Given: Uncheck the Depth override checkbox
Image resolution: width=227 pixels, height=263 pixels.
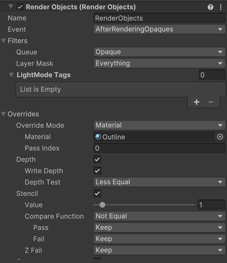Looking at the screenshot, I should [x=97, y=160].
